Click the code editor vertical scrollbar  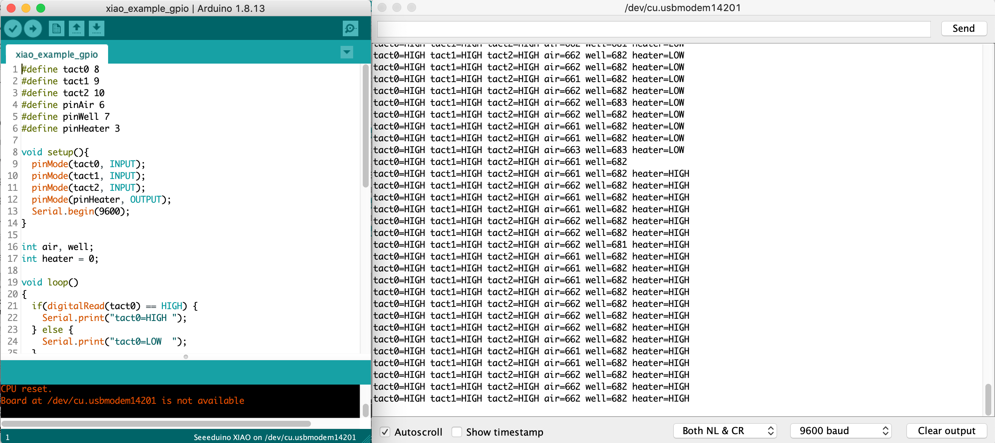(365, 125)
